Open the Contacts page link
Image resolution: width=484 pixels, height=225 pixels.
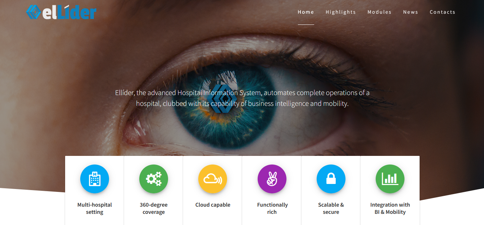click(443, 12)
